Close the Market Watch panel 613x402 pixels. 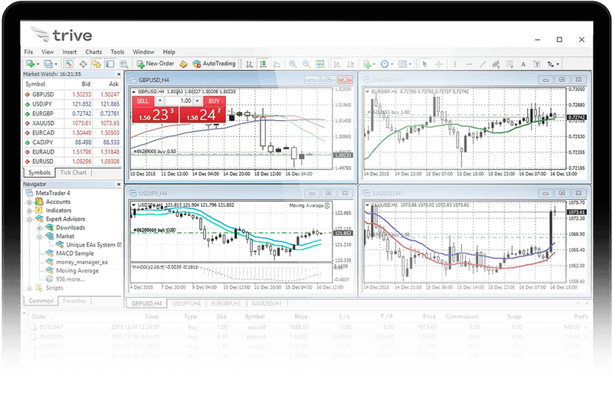[x=119, y=74]
